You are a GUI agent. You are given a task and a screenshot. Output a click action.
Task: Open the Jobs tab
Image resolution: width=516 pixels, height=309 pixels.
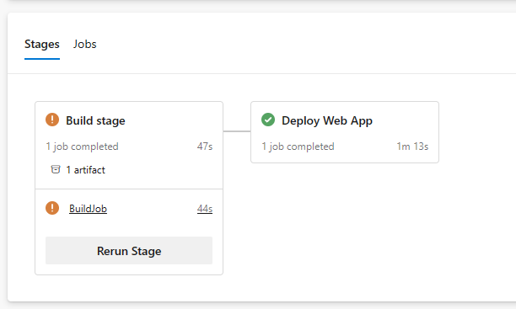tap(84, 44)
